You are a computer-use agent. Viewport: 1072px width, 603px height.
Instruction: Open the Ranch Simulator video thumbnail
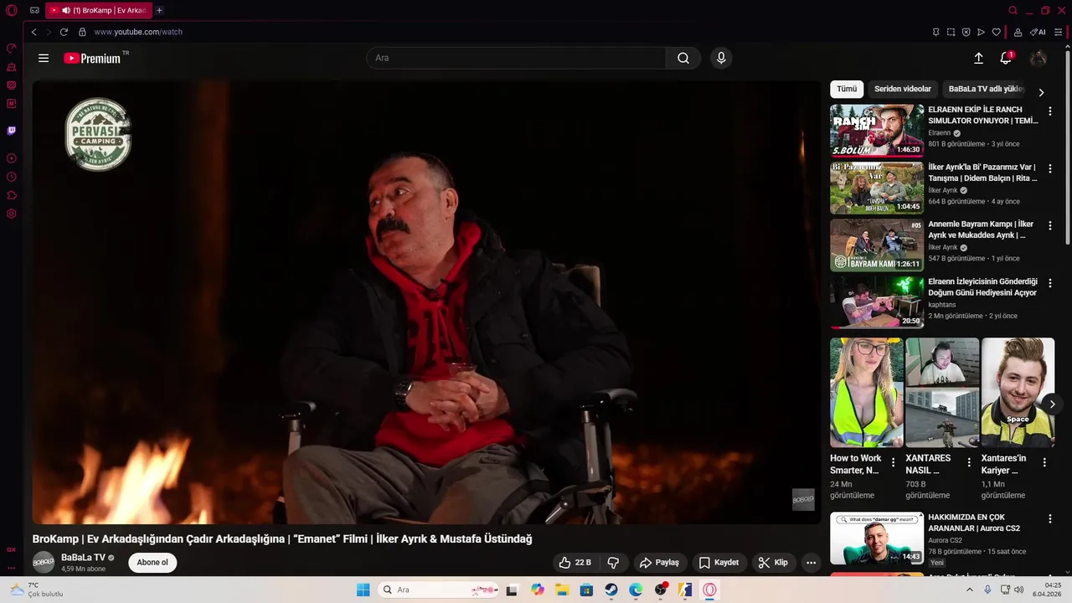877,130
